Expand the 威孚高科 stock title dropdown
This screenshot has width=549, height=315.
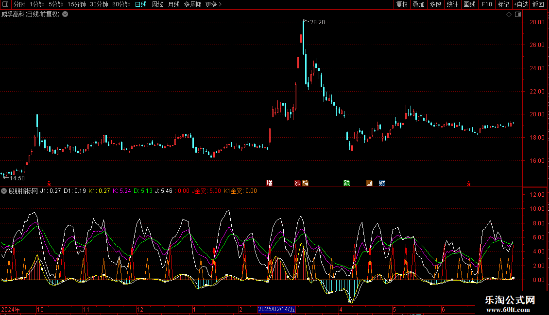(x=65, y=14)
